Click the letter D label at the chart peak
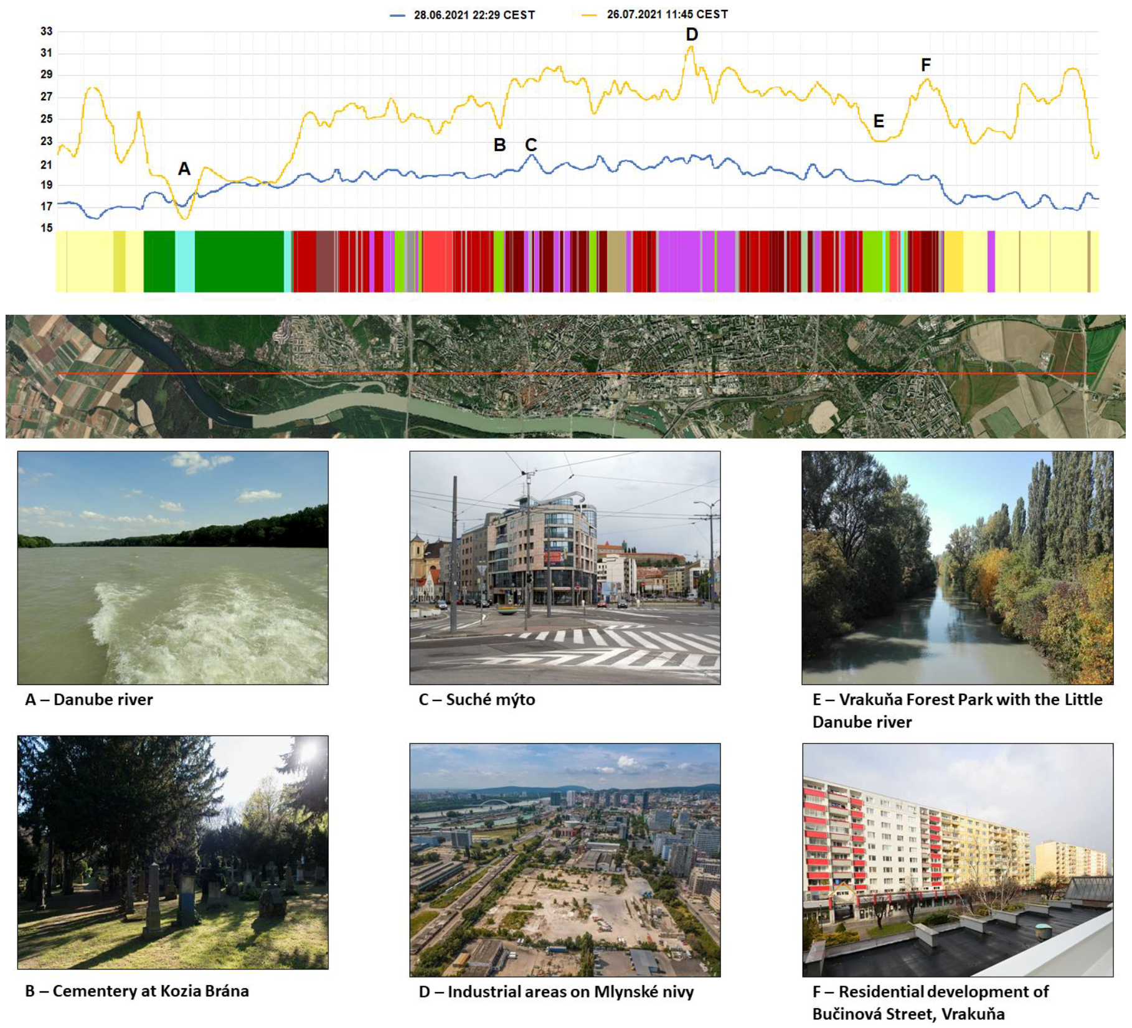Image resolution: width=1132 pixels, height=1028 pixels. [692, 35]
